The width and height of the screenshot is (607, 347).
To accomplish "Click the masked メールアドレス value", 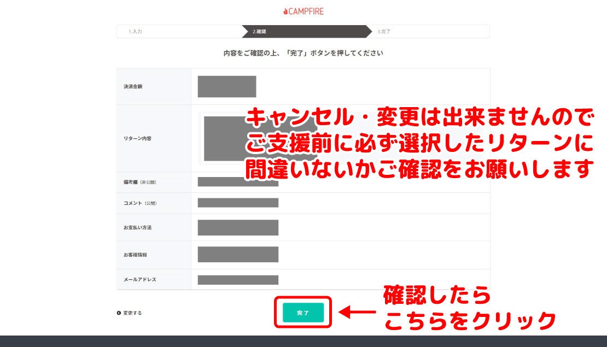I will pos(238,280).
